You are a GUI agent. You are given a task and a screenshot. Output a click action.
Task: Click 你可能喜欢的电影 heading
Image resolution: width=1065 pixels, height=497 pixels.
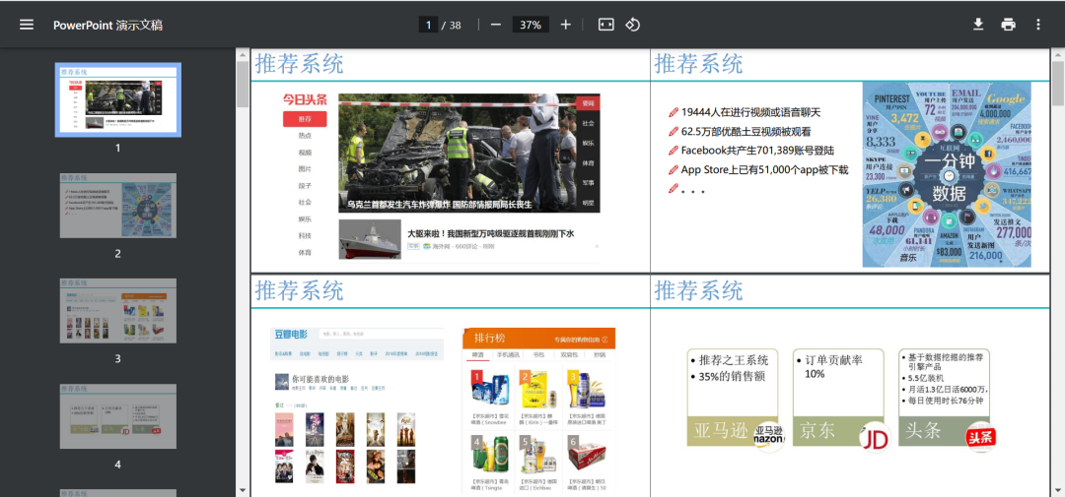pos(319,379)
